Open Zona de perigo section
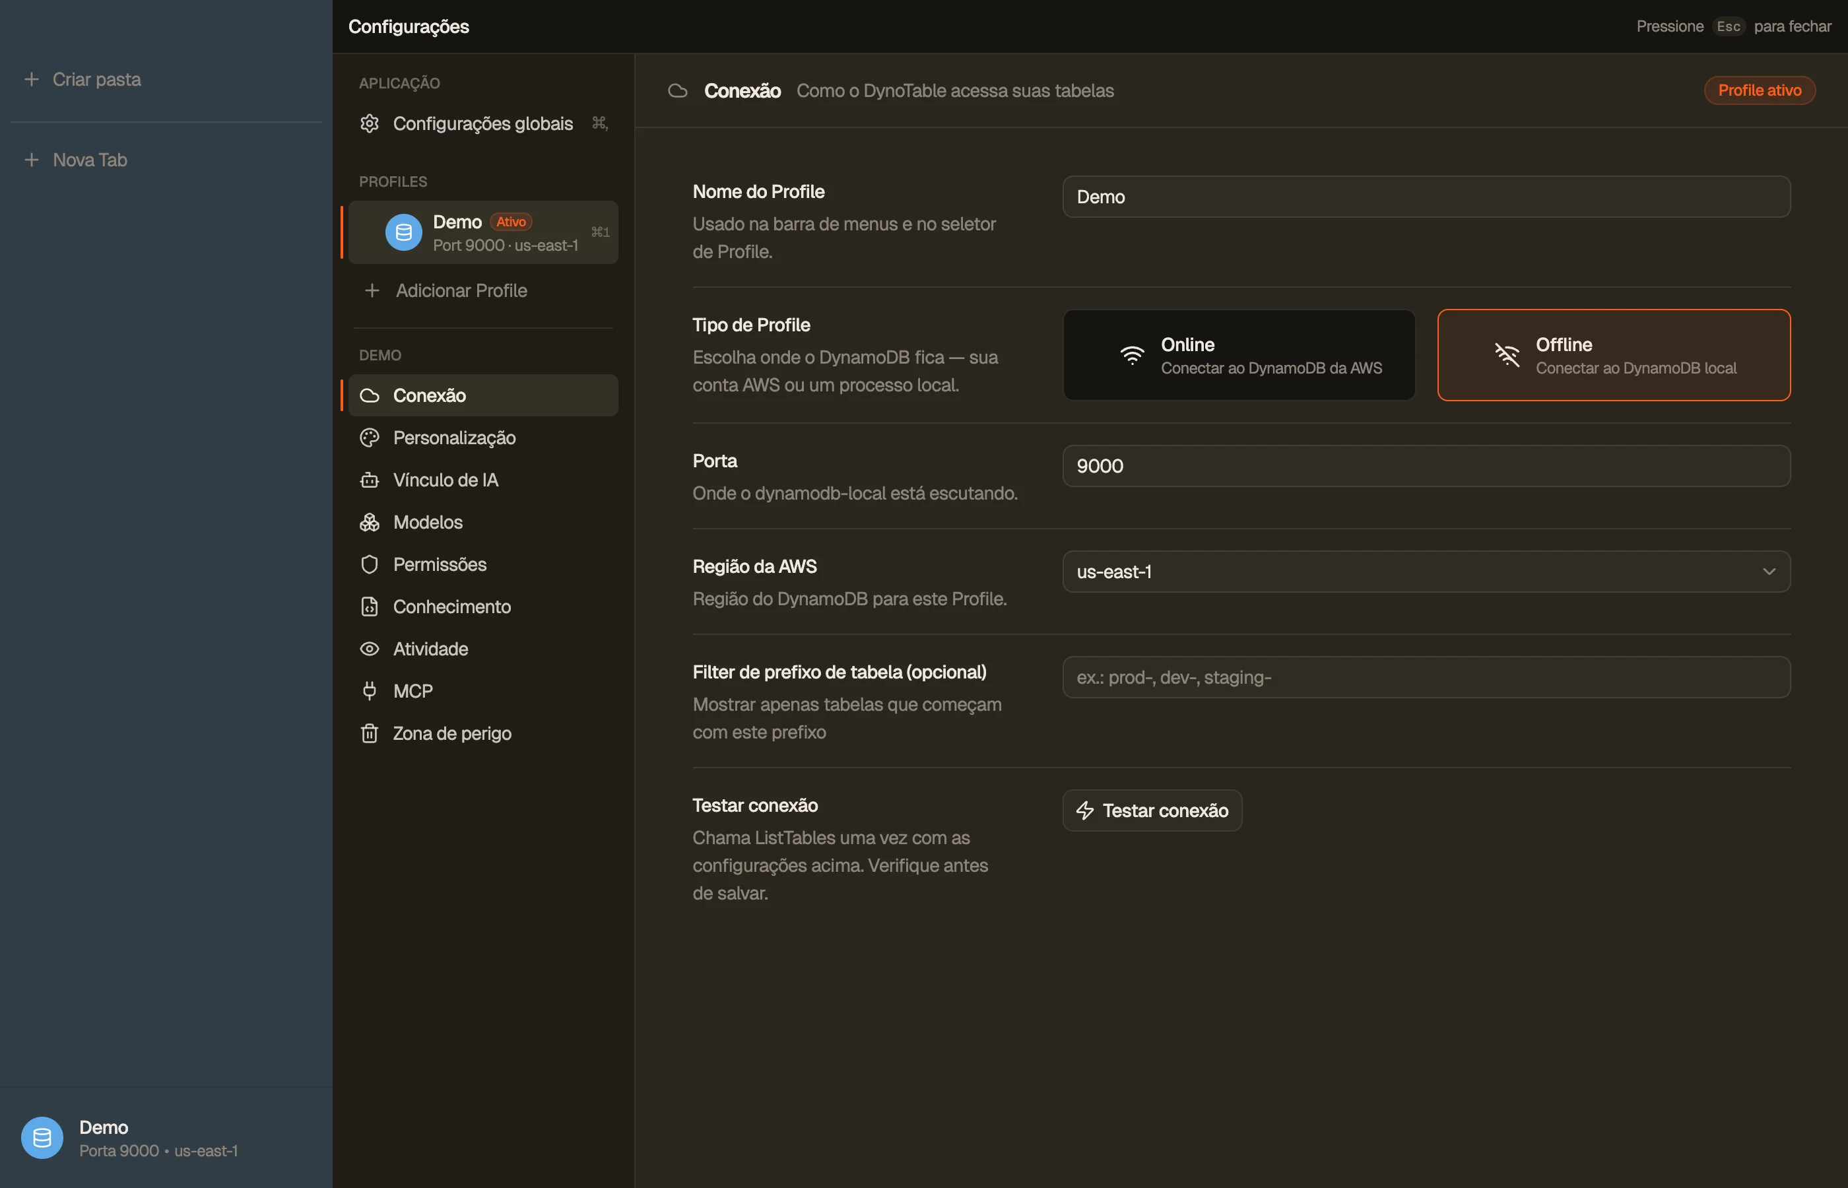The width and height of the screenshot is (1848, 1188). pos(484,734)
